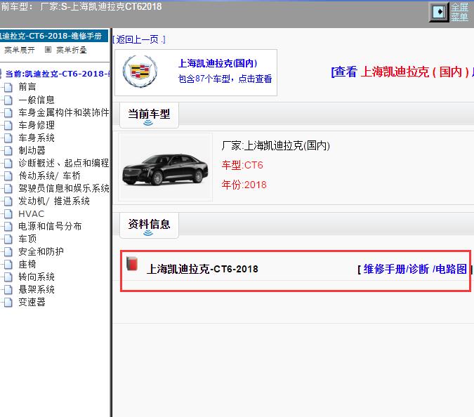
Task: Click the document icon beside 车身系统
Action: [8, 138]
